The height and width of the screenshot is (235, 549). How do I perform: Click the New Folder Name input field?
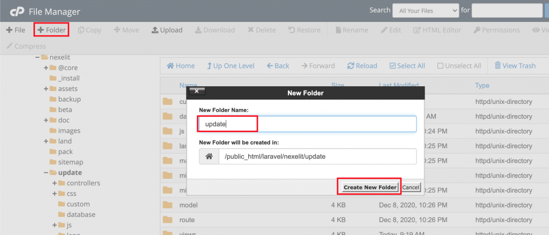(x=307, y=124)
